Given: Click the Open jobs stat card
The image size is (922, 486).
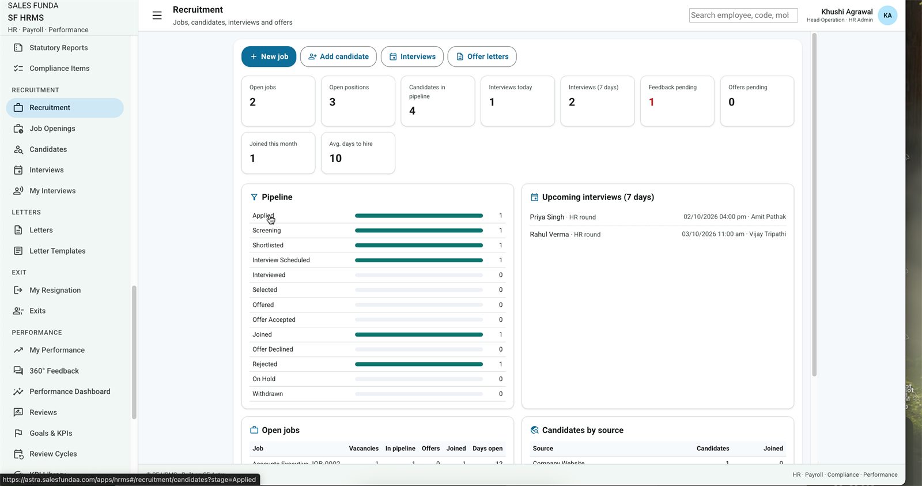Looking at the screenshot, I should pyautogui.click(x=278, y=101).
